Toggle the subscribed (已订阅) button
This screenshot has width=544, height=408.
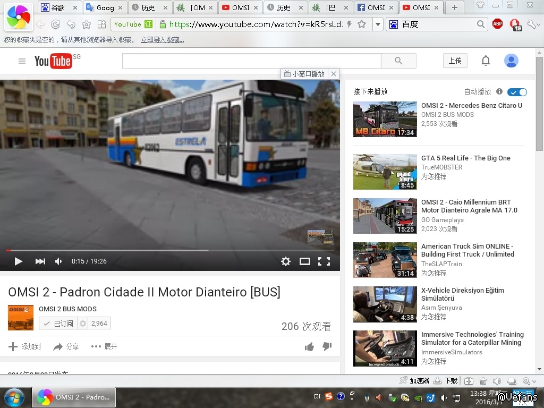58,323
